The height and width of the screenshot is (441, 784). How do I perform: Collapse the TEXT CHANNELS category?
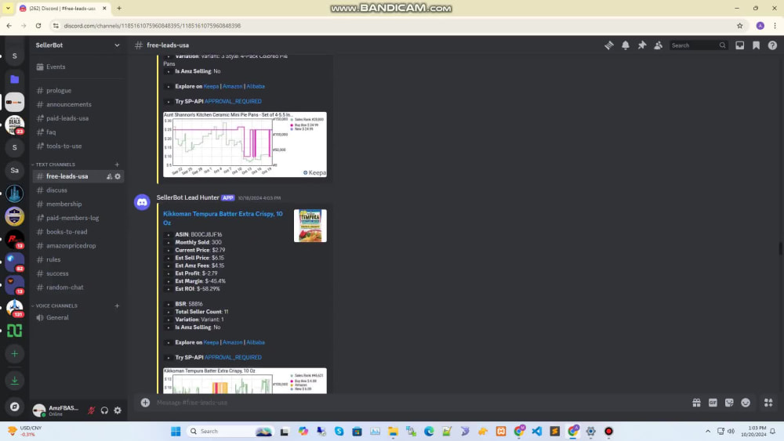tap(53, 164)
